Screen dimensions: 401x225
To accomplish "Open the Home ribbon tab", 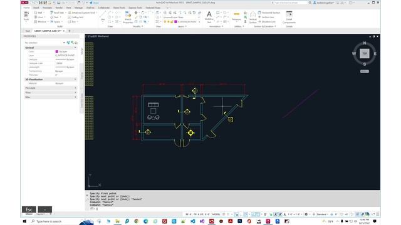I will click(x=26, y=7).
